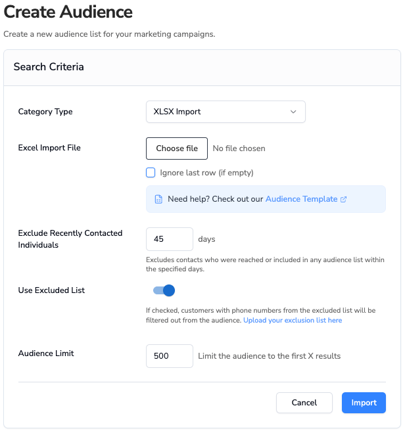Open the Category Type dropdown showing XLSX Import
405x431 pixels.
(x=226, y=112)
